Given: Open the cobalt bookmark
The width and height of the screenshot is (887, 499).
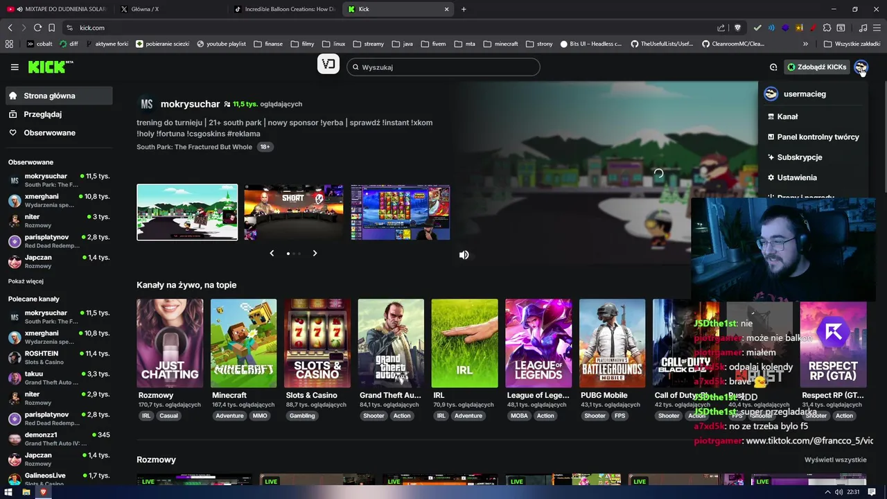Looking at the screenshot, I should pyautogui.click(x=39, y=44).
